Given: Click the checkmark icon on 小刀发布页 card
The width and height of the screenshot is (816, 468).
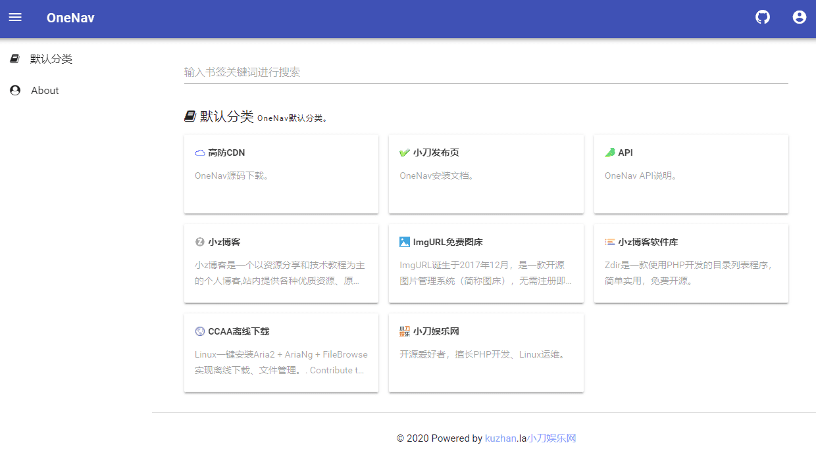Looking at the screenshot, I should 405,152.
